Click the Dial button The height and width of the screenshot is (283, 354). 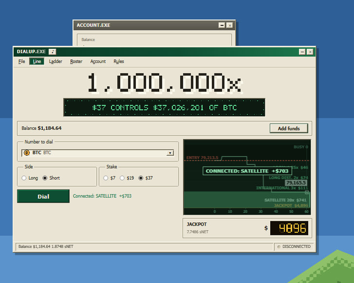(43, 196)
